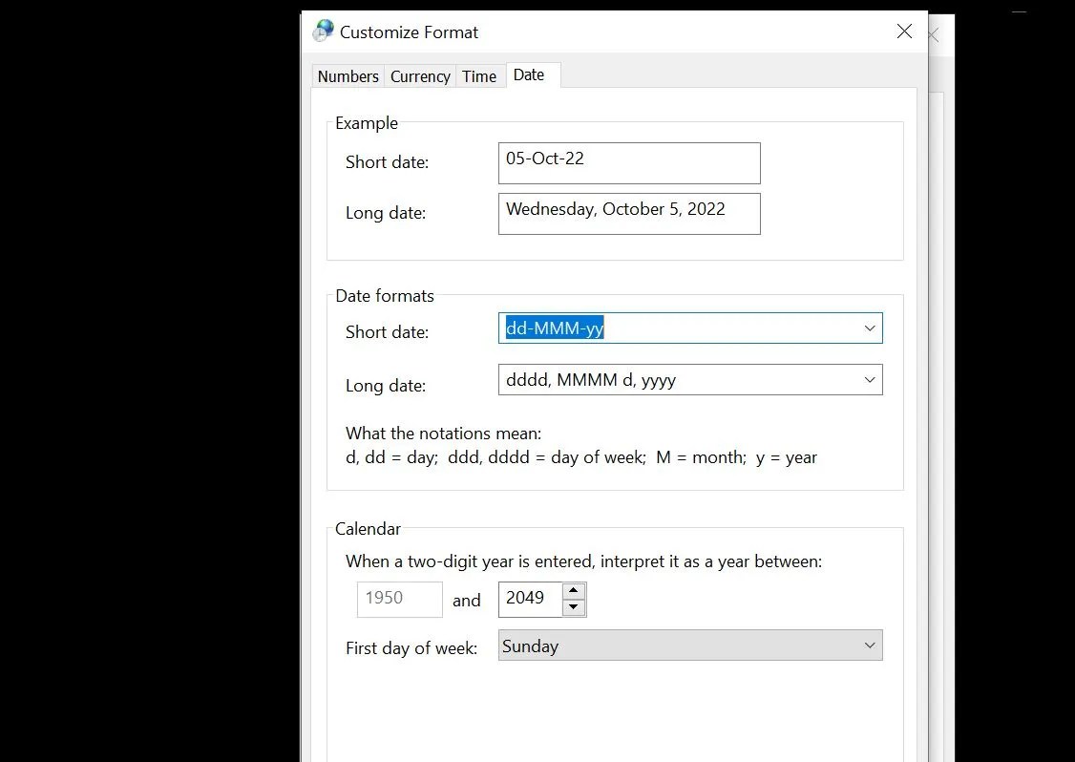Screen dimensions: 1075x762
Task: Click the globe icon in the title bar
Action: (x=323, y=30)
